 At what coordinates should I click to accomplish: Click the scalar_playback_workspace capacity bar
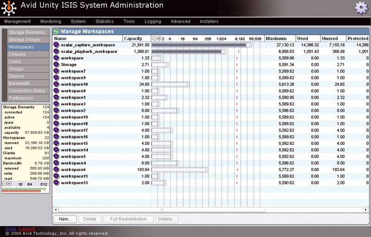pos(188,52)
